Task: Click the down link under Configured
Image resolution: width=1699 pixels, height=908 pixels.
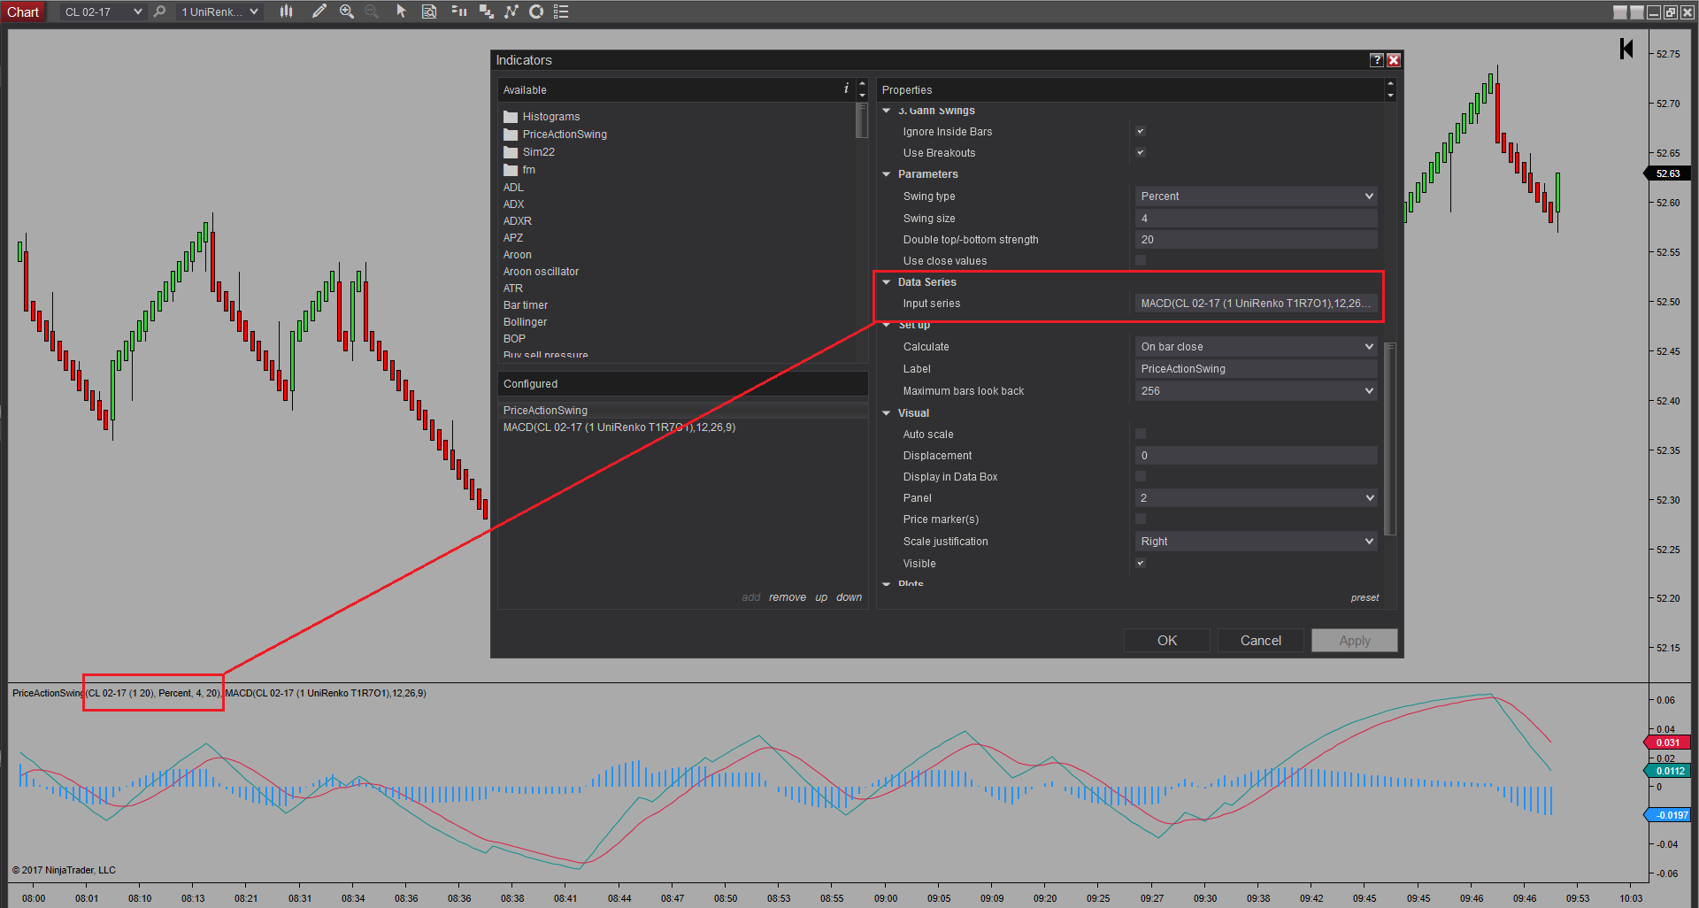Action: (x=849, y=597)
